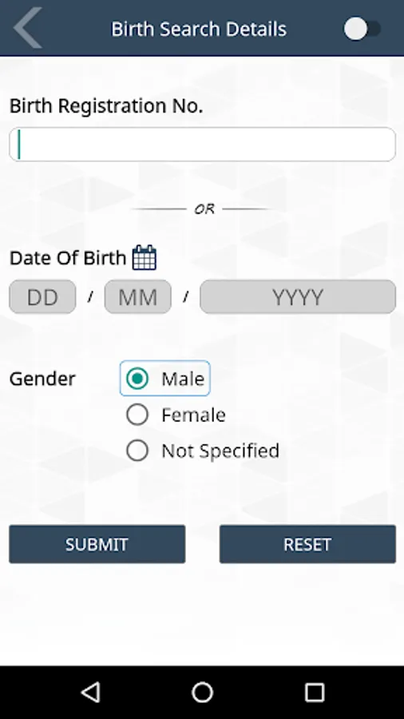This screenshot has width=404, height=719.
Task: Toggle the switch in header bar
Action: point(362,30)
